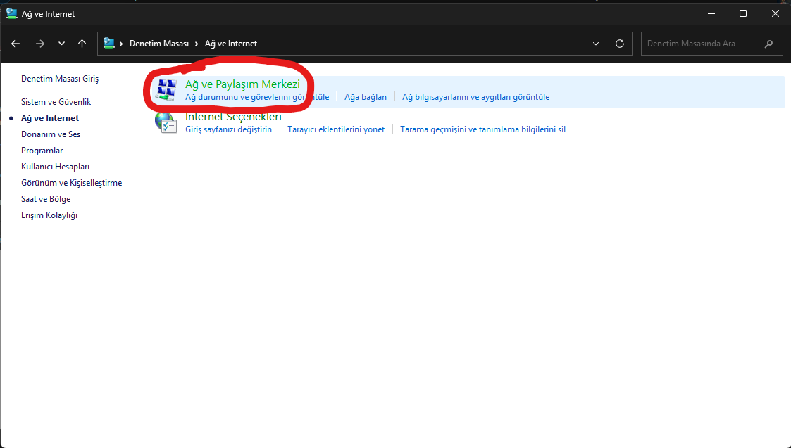Open Ağ durumunu ve görevlerini görüntüle
The width and height of the screenshot is (791, 448).
pos(257,97)
